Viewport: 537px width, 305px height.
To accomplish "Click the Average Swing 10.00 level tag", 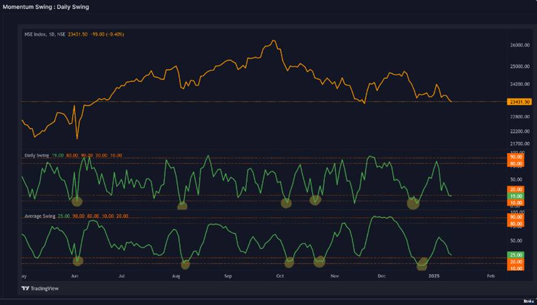I will click(516, 269).
